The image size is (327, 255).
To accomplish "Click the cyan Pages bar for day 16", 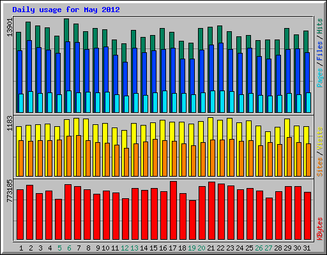I will (x=165, y=101).
